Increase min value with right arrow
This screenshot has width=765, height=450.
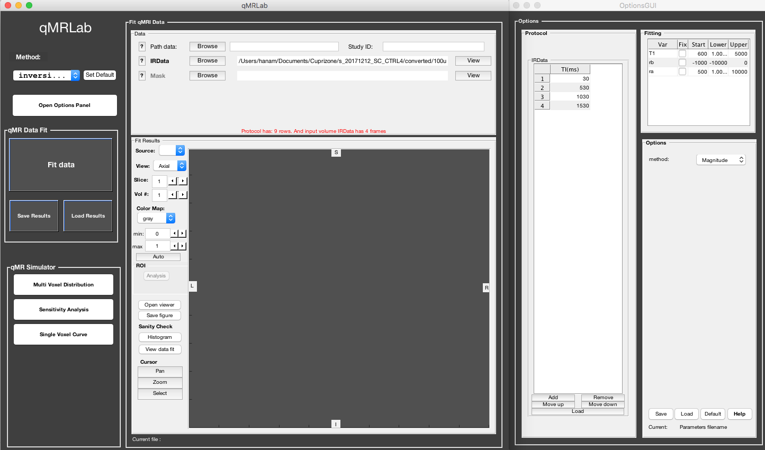point(183,233)
